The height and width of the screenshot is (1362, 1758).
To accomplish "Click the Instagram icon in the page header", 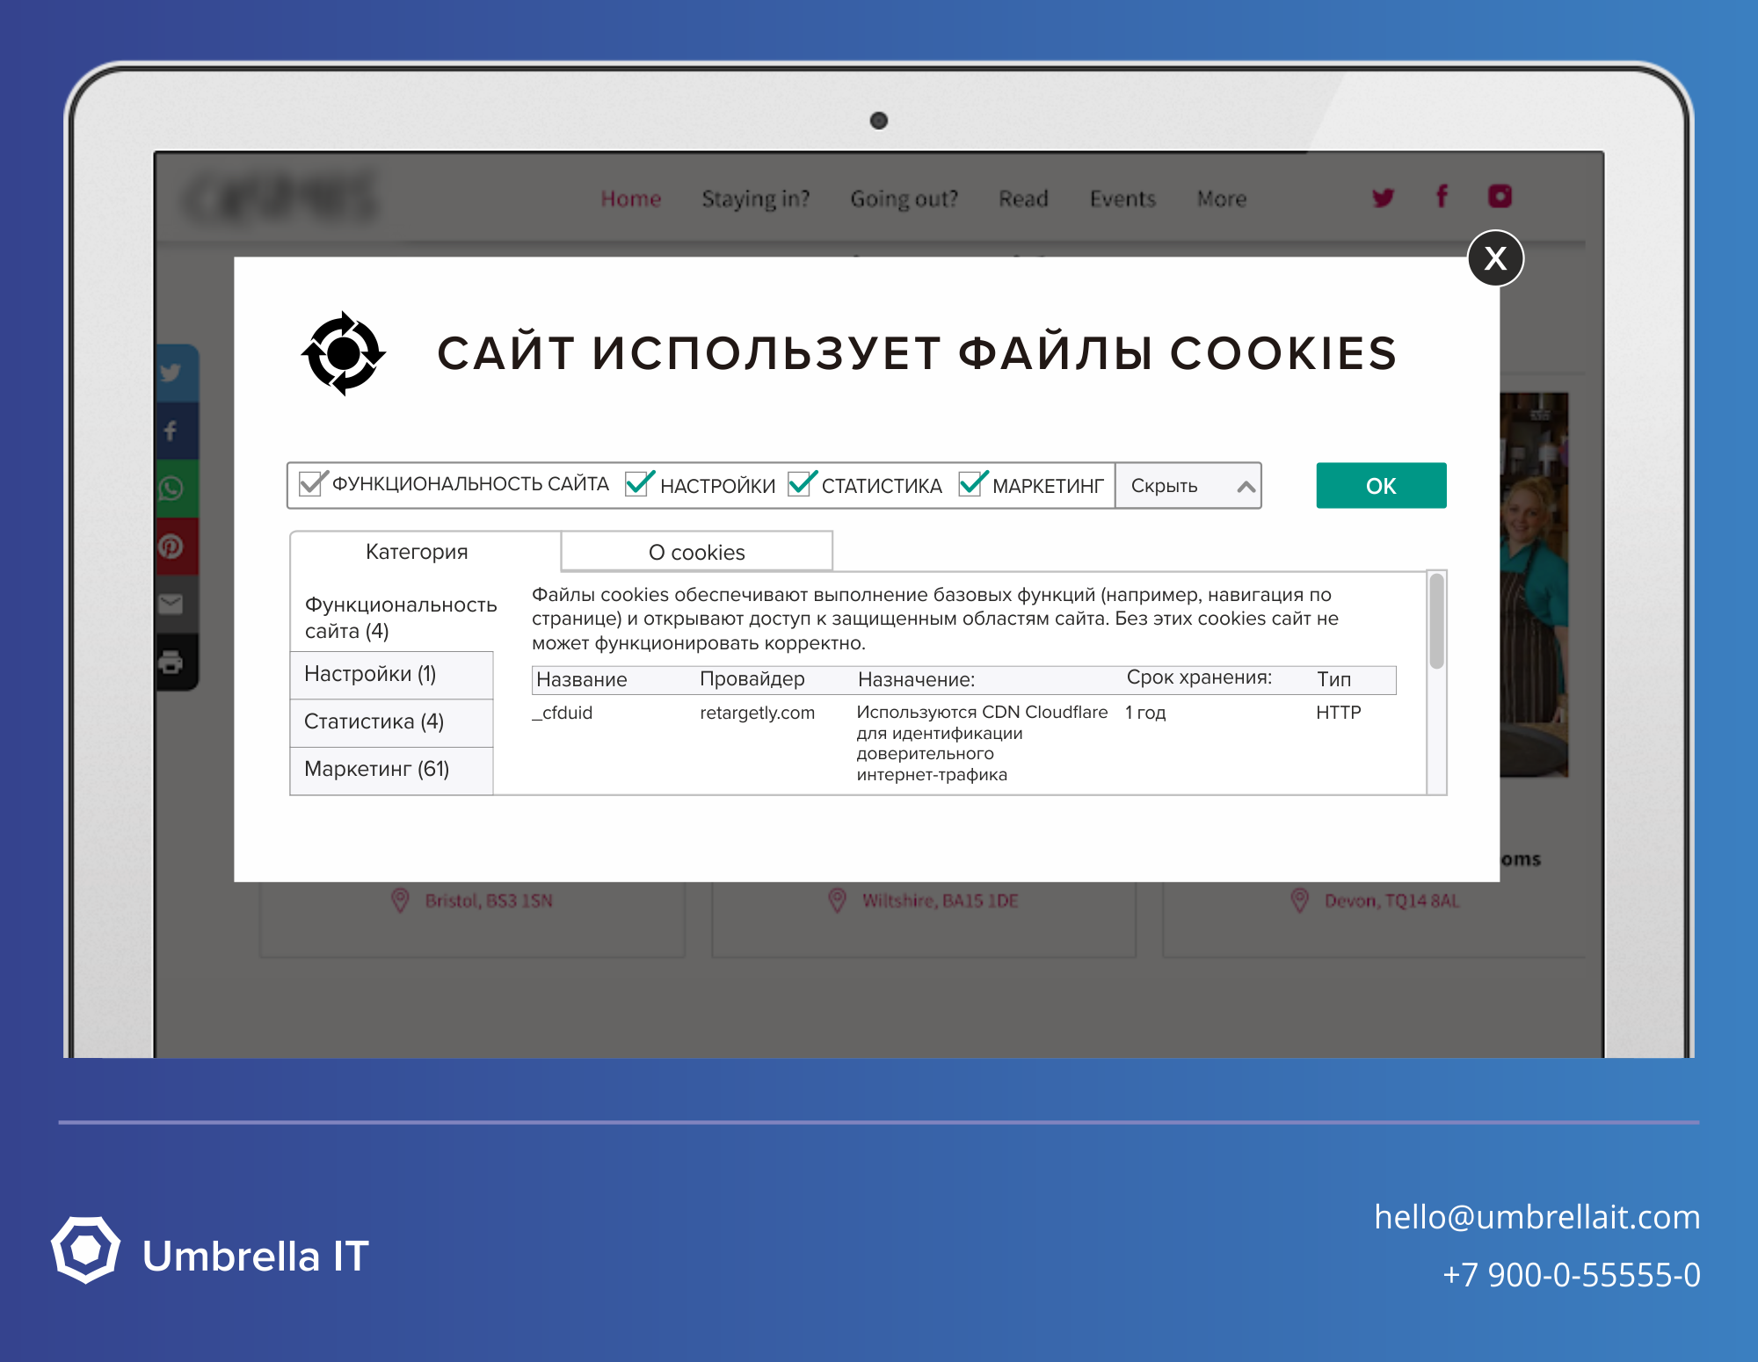I will pyautogui.click(x=1500, y=196).
